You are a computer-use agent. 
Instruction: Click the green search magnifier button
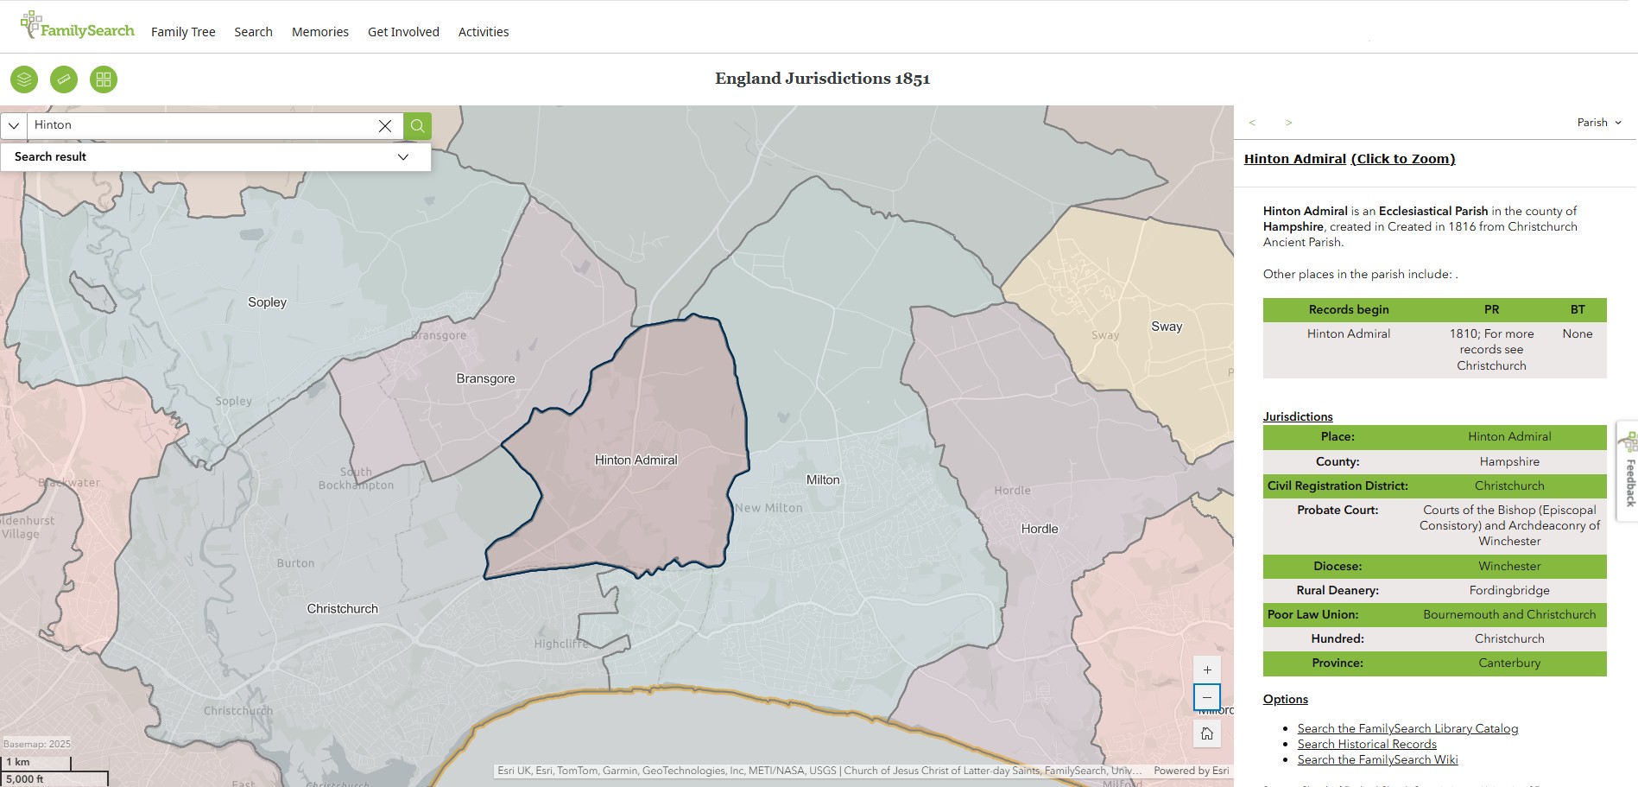418,126
